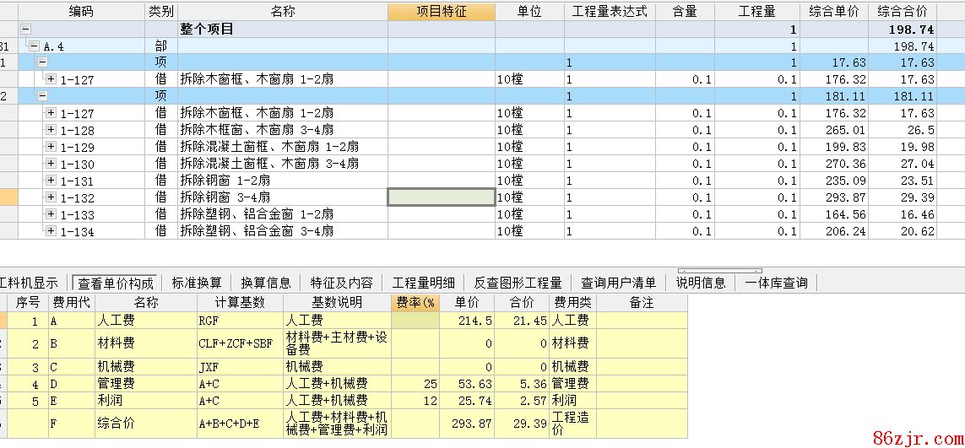
Task: Open the 反查图形工程量 tab
Action: click(x=518, y=283)
